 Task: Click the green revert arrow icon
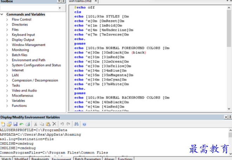click(x=21, y=124)
